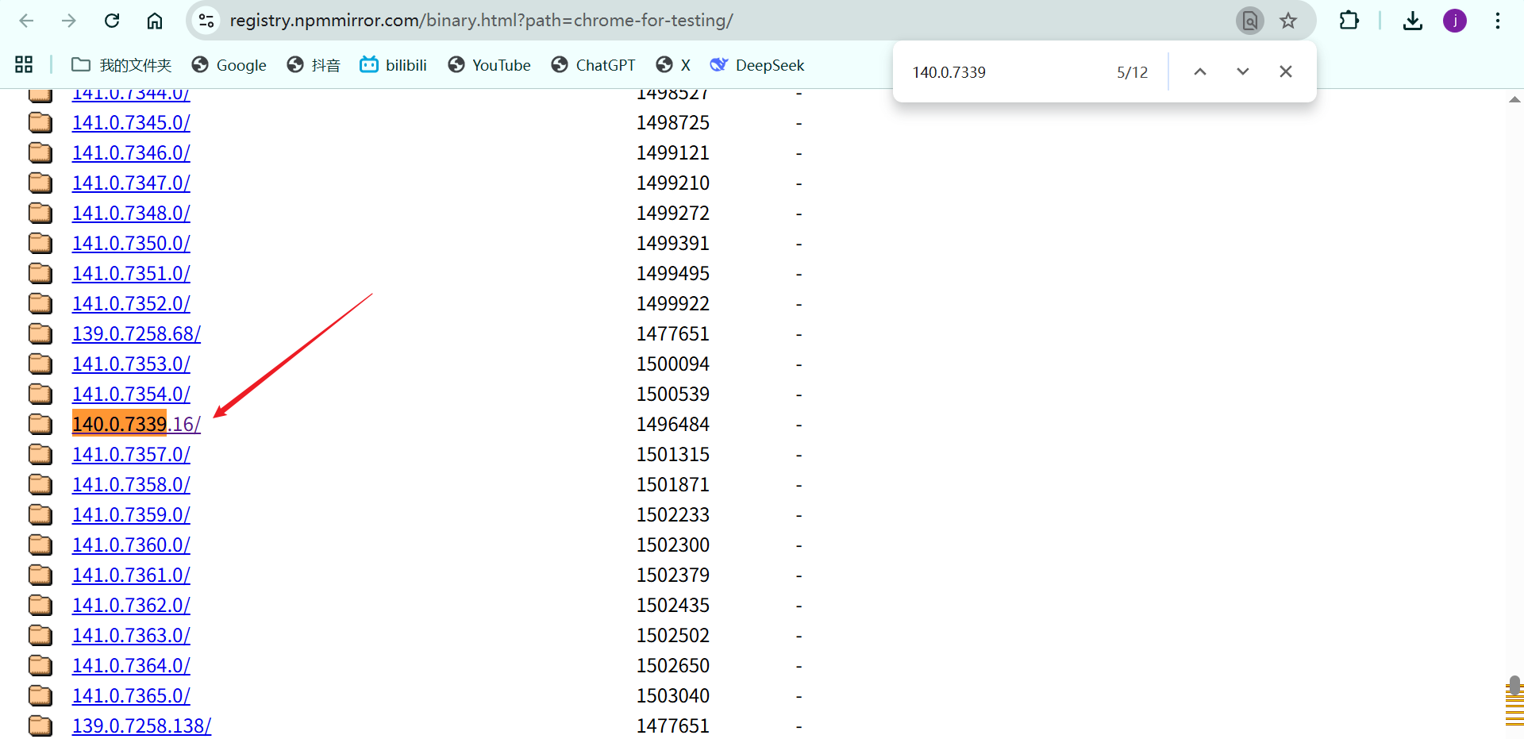Click folder icon beside 139.0.7258.68/

(x=40, y=334)
